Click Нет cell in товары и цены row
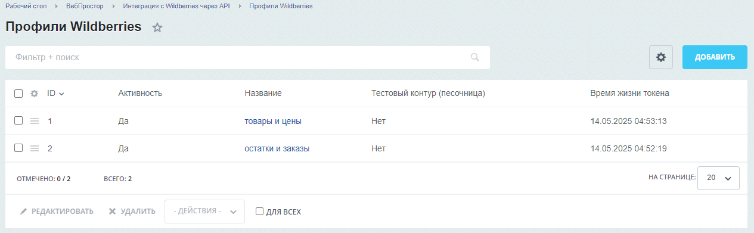 (378, 121)
